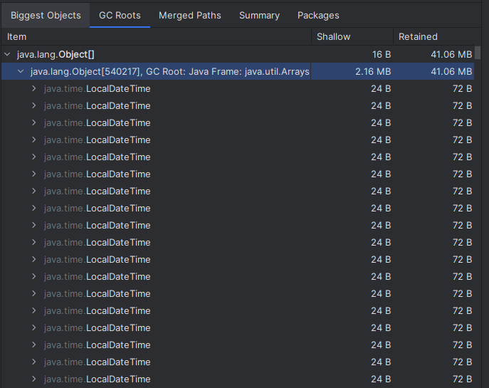Open the Merged Paths tab

click(x=189, y=15)
